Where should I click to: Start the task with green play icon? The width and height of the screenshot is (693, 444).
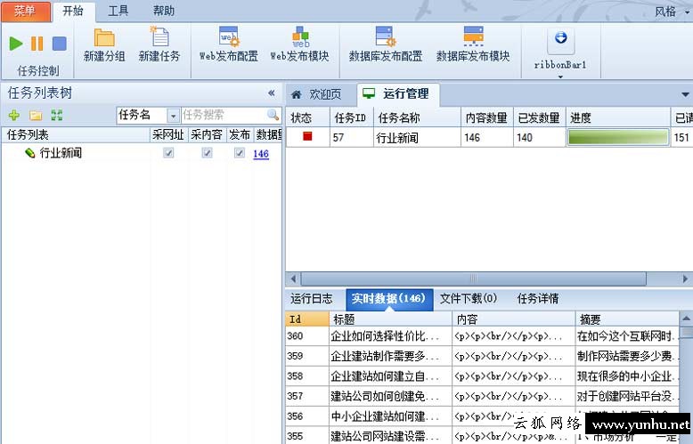pos(16,44)
